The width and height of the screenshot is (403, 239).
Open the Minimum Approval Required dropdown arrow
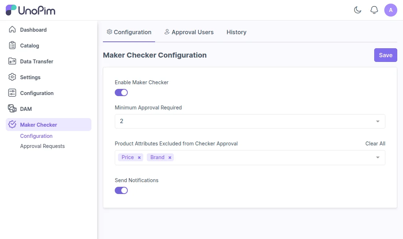coord(377,121)
